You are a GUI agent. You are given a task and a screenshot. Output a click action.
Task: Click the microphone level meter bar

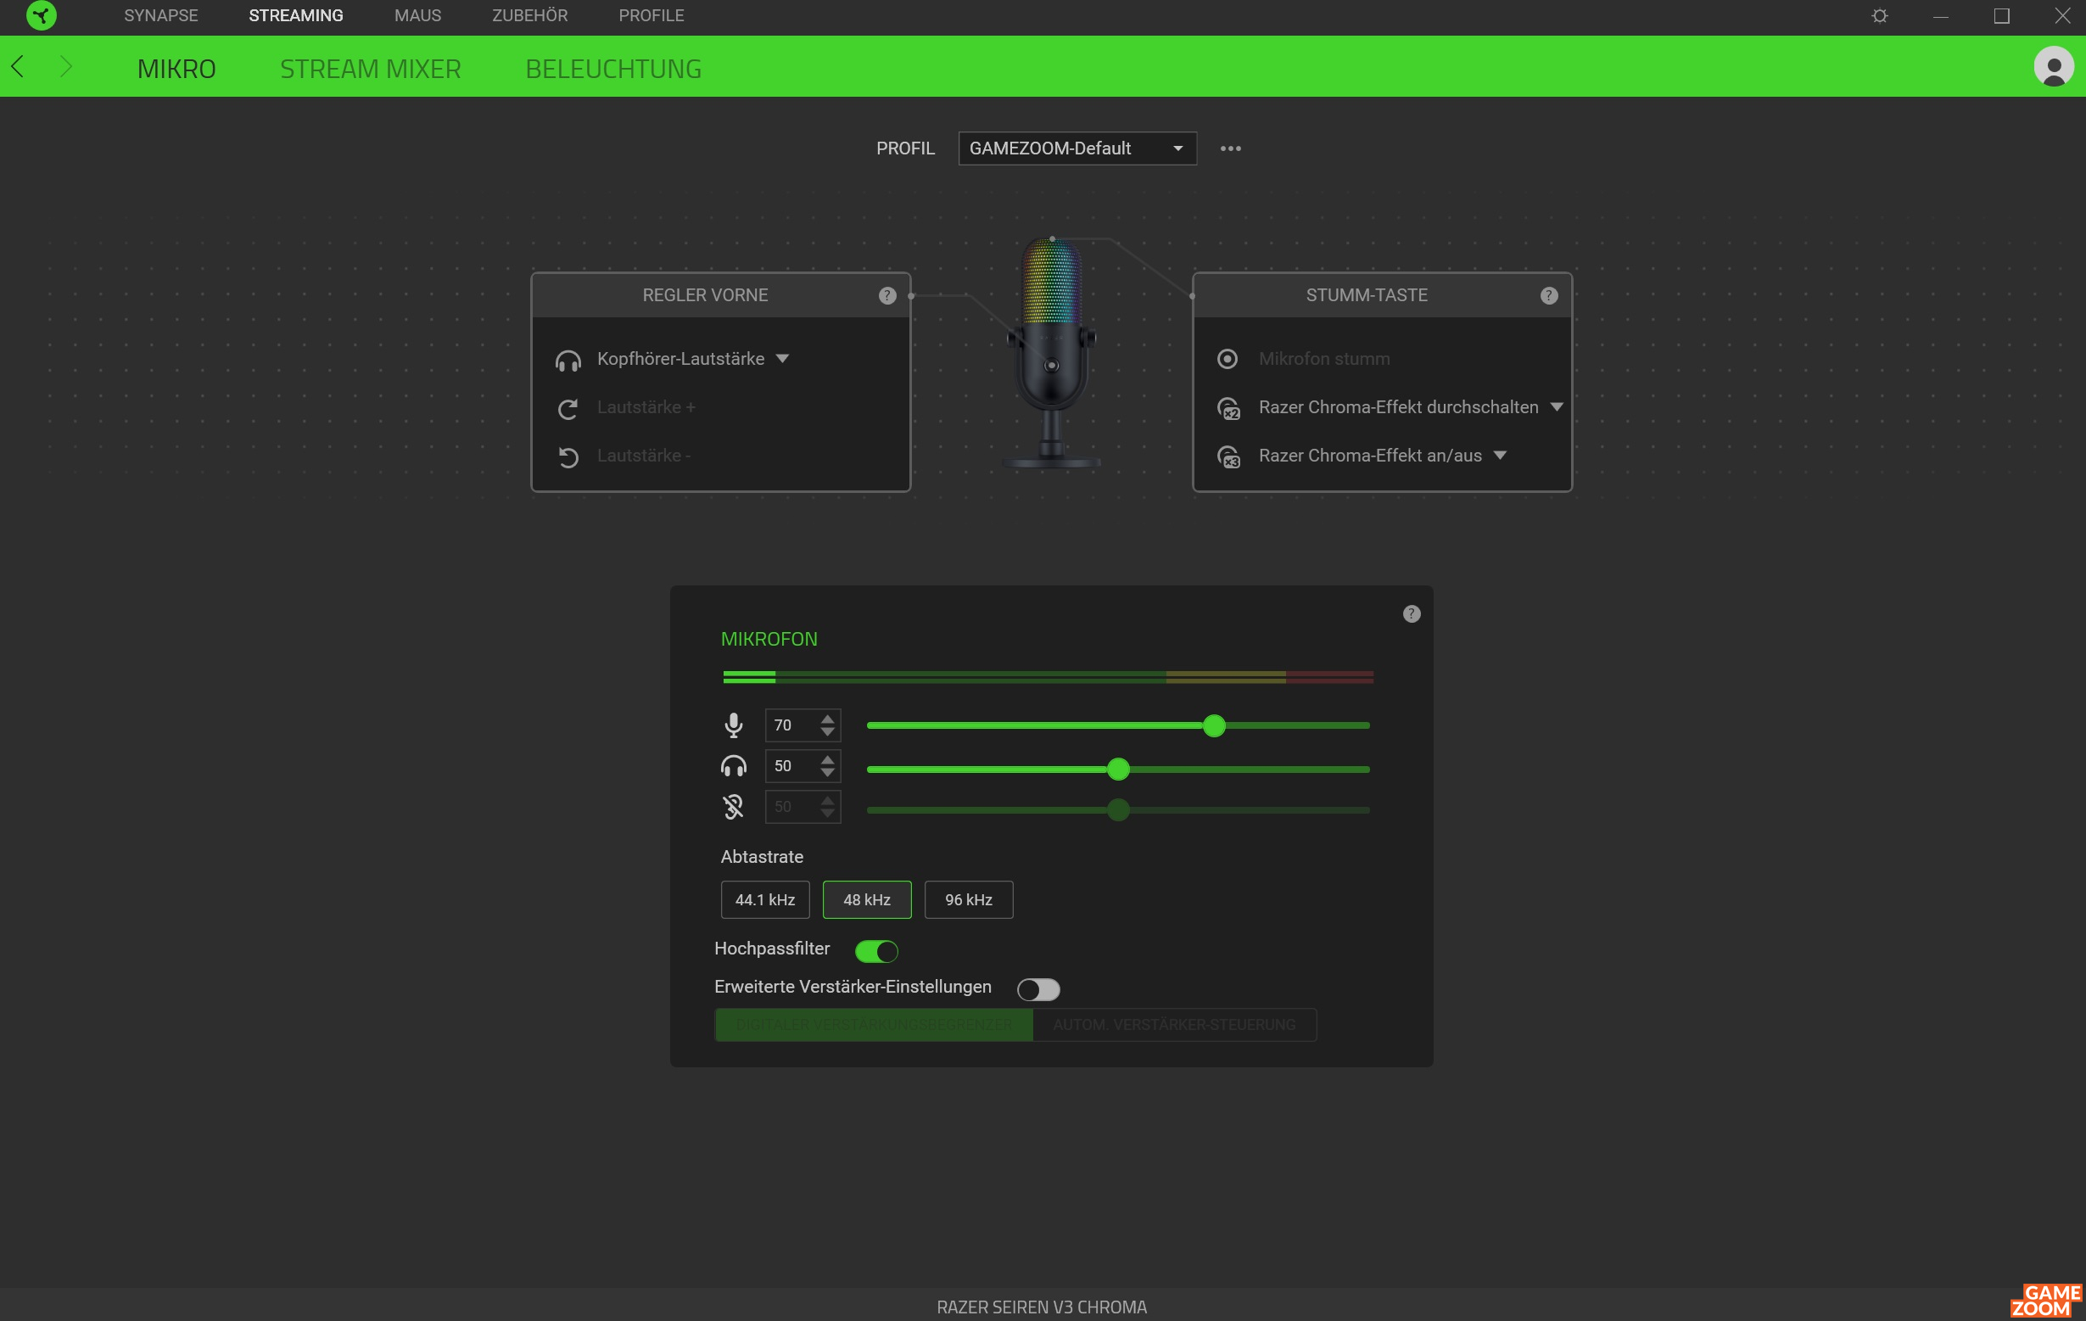tap(1049, 677)
